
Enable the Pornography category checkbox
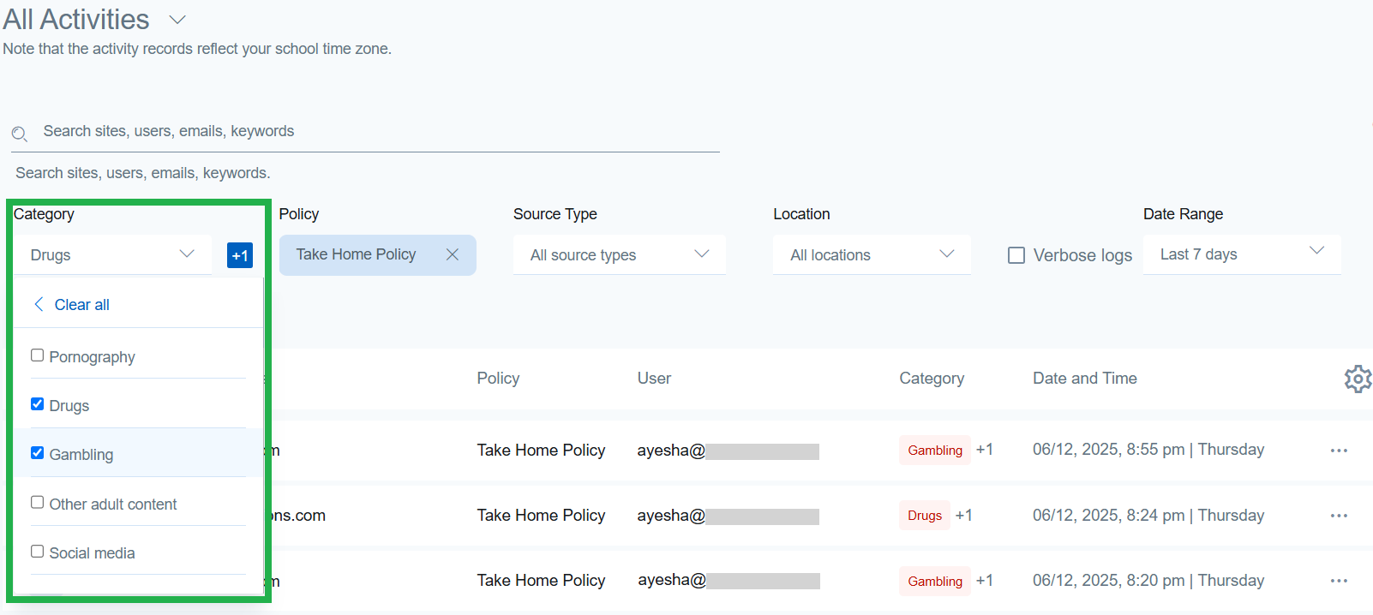click(x=38, y=355)
